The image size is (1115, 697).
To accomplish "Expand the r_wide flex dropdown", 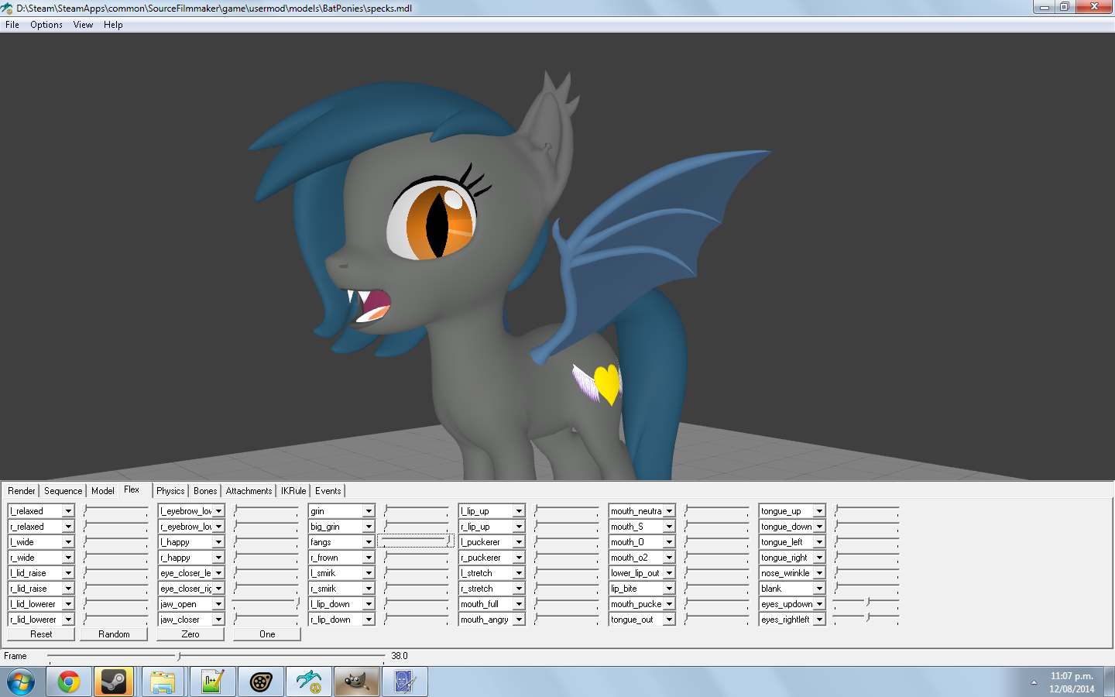I will (68, 558).
